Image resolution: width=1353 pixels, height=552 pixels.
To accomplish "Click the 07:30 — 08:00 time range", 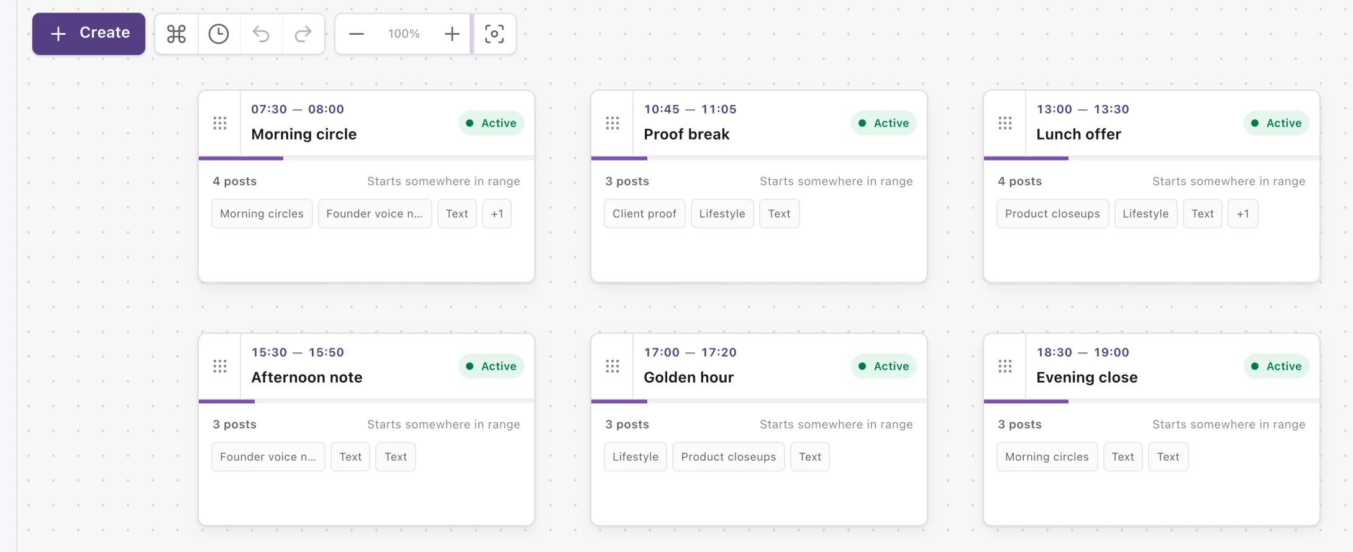I will tap(298, 109).
